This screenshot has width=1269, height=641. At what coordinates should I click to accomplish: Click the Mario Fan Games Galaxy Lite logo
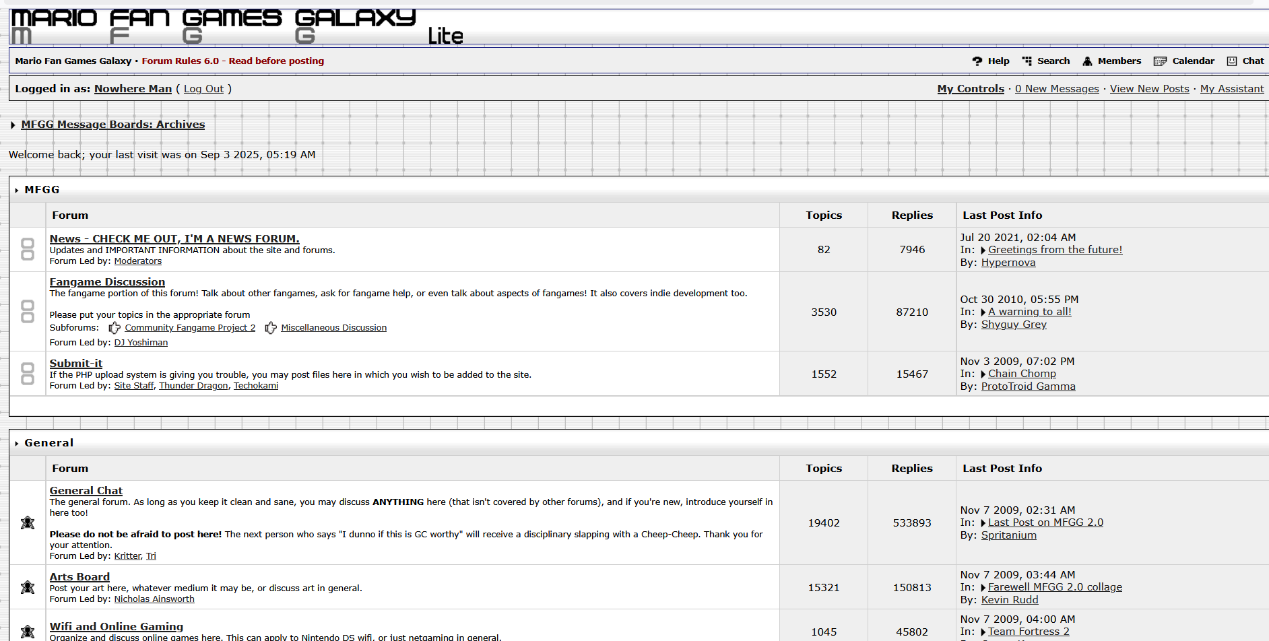coord(237,27)
